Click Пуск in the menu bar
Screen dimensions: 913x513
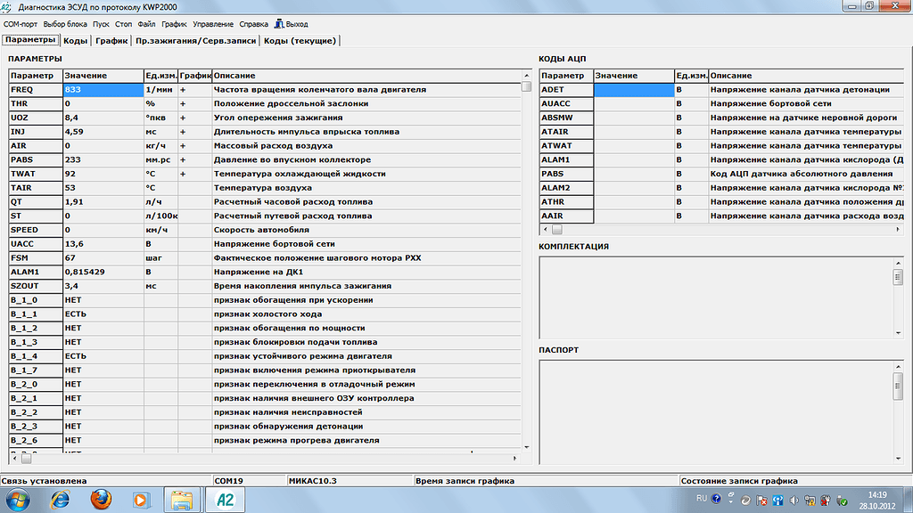tap(102, 24)
